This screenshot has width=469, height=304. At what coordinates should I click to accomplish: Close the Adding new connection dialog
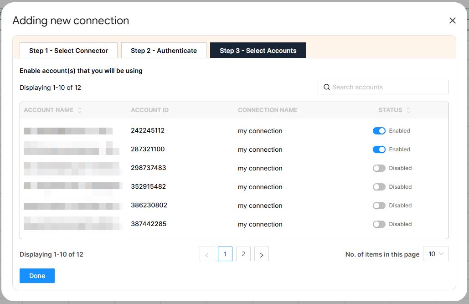coord(452,21)
